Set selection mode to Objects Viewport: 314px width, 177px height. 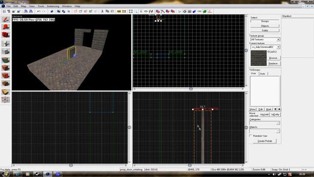[265, 26]
